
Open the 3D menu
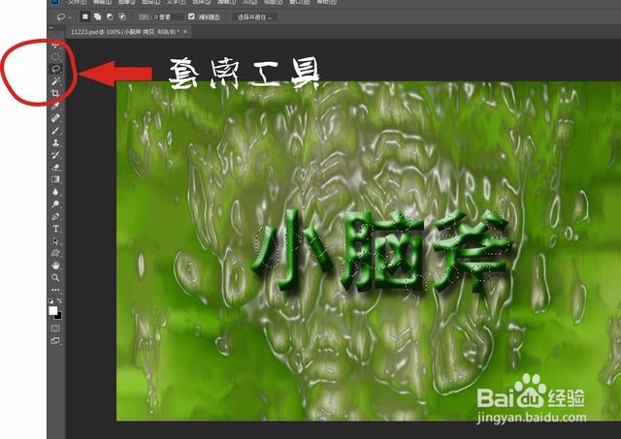pyautogui.click(x=250, y=2)
